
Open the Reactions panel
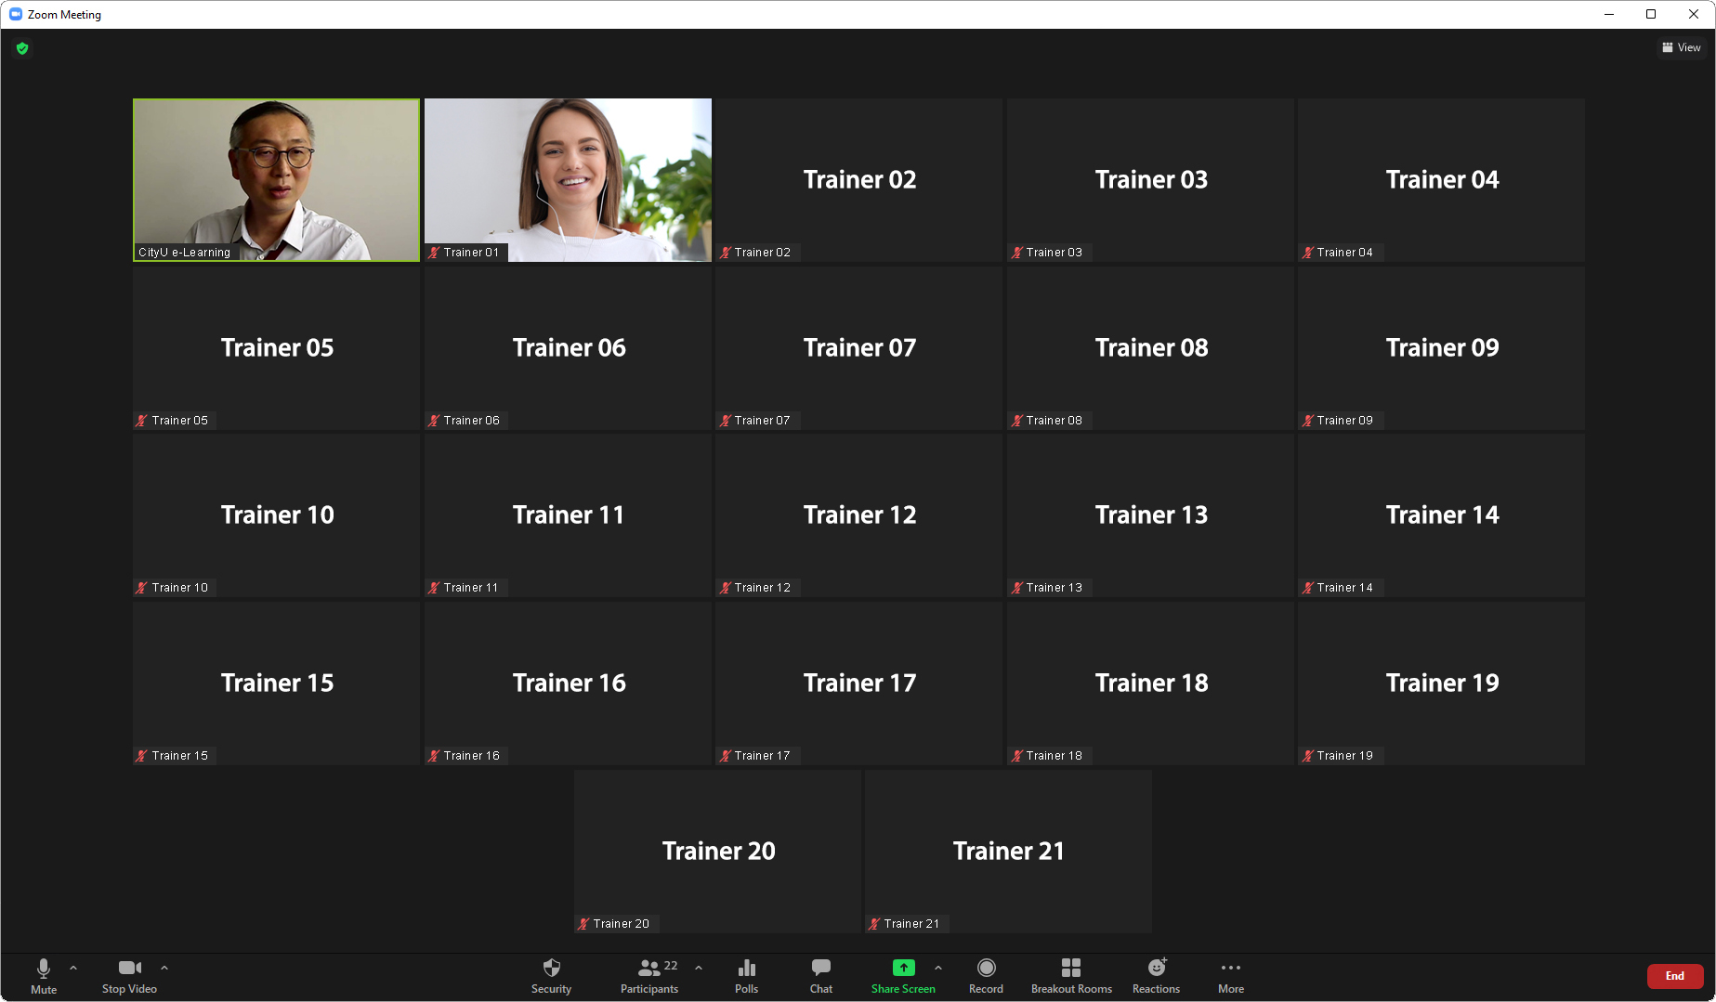1155,975
